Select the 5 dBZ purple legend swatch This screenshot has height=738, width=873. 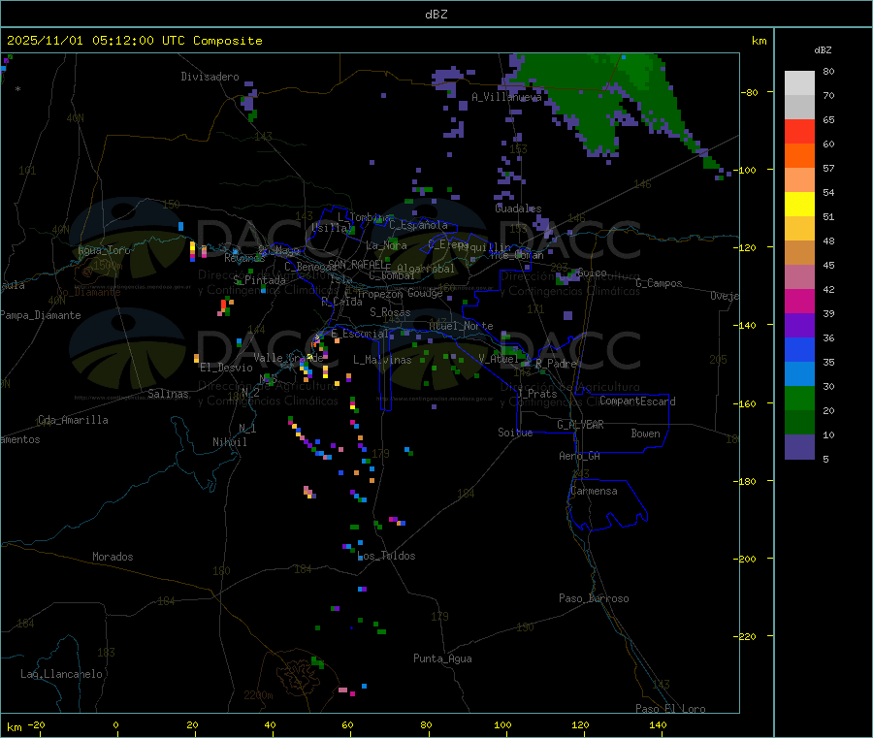799,447
